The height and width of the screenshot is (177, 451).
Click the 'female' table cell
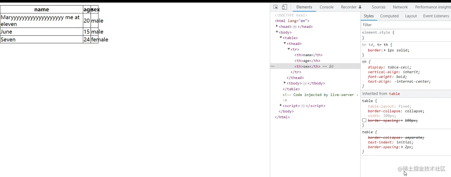95,39
